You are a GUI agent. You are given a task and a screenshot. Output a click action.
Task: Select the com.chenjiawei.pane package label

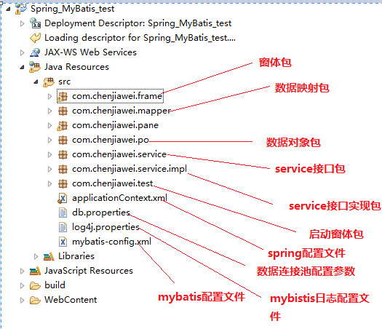tap(115, 125)
